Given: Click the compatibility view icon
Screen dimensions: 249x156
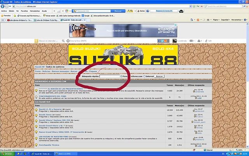Looking at the screenshot, I should coord(194,6).
